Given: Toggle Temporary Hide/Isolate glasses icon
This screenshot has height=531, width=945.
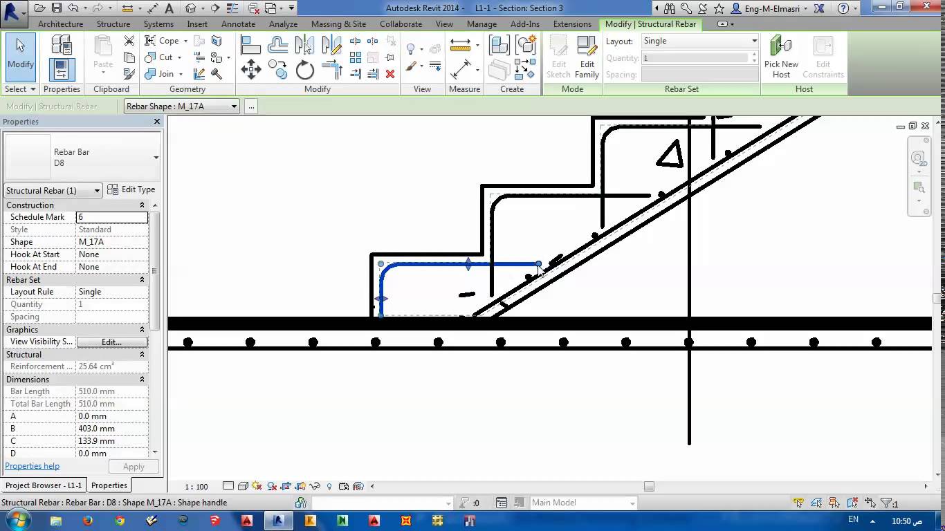Looking at the screenshot, I should pyautogui.click(x=315, y=486).
